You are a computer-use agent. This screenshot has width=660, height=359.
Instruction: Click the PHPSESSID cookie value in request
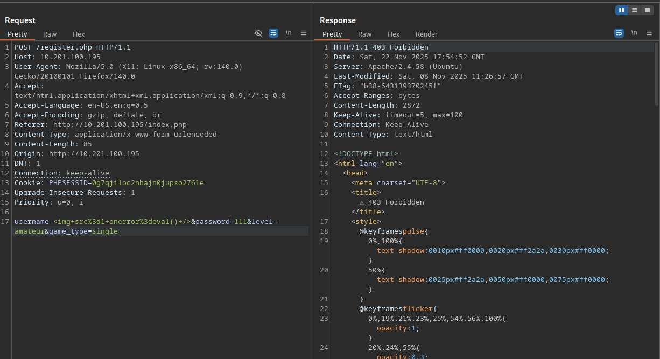tap(148, 183)
